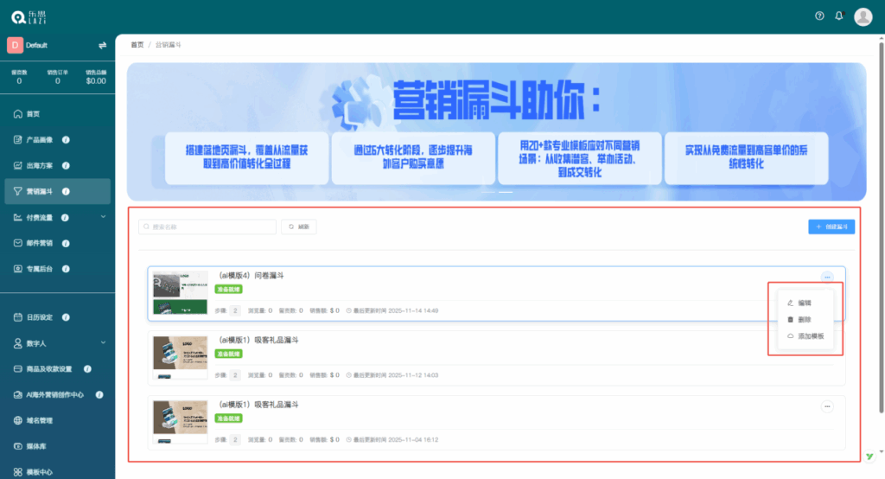This screenshot has height=479, width=885.
Task: Open the help question mark icon
Action: tap(819, 16)
